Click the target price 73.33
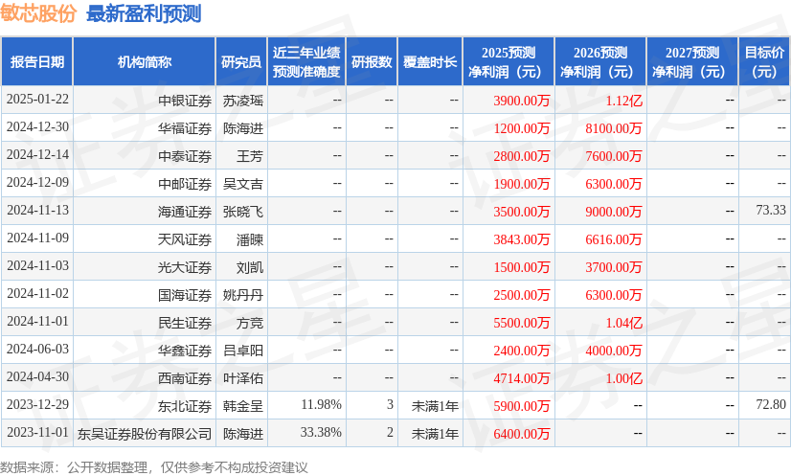Viewport: 791px width, 476px height. (x=771, y=210)
